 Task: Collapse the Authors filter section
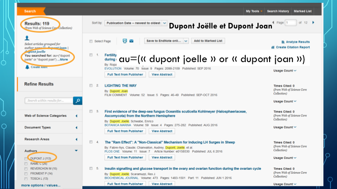(x=76, y=151)
